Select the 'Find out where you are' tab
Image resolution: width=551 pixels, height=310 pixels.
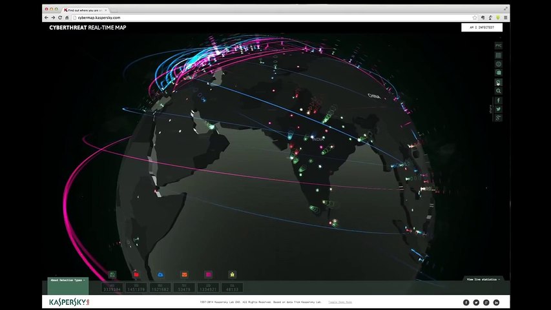pyautogui.click(x=85, y=10)
